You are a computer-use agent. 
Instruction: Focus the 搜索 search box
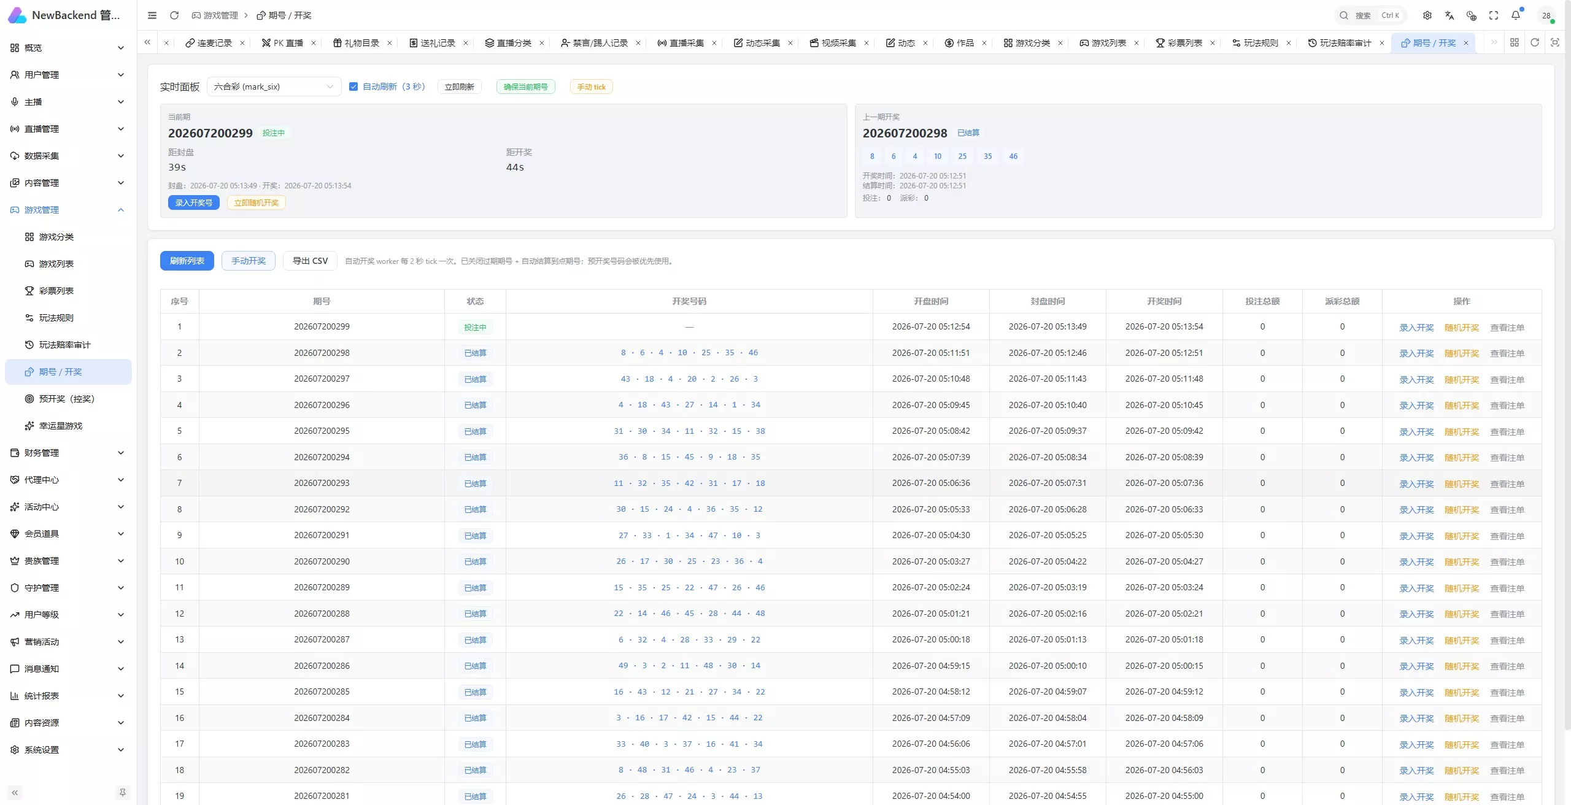(x=1371, y=15)
